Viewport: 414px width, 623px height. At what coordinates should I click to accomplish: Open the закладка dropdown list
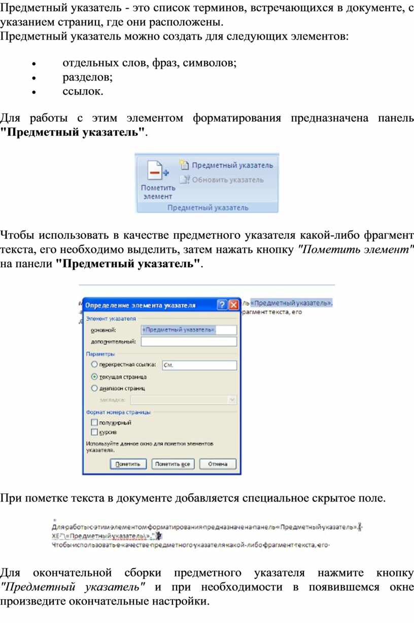pos(232,400)
